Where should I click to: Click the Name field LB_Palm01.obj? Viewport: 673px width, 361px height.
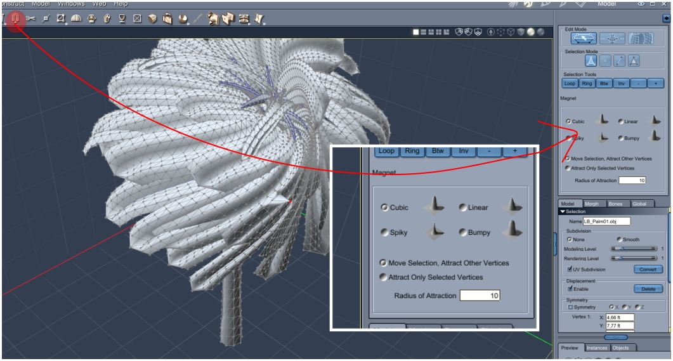click(x=606, y=221)
